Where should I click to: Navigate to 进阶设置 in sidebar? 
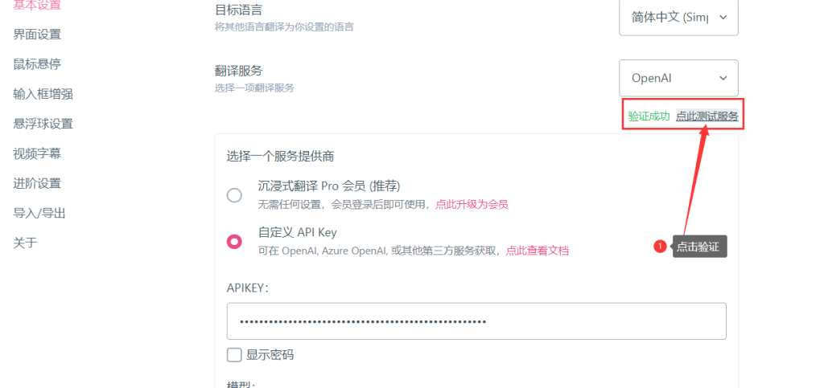37,183
